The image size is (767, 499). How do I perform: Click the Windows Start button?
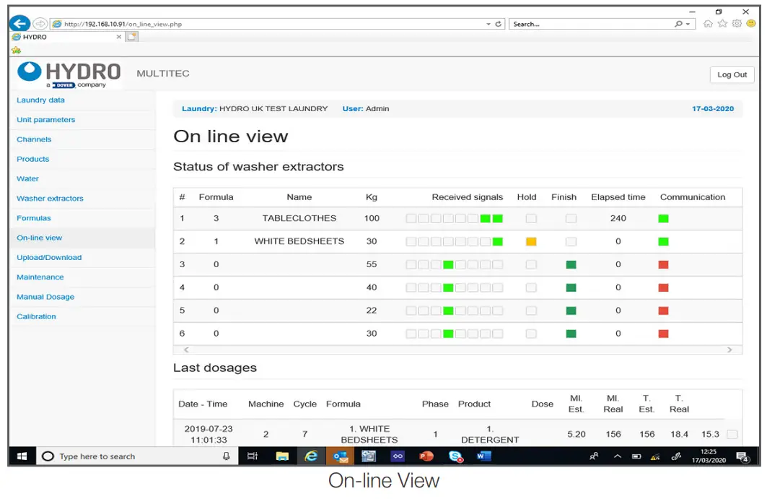pyautogui.click(x=22, y=456)
